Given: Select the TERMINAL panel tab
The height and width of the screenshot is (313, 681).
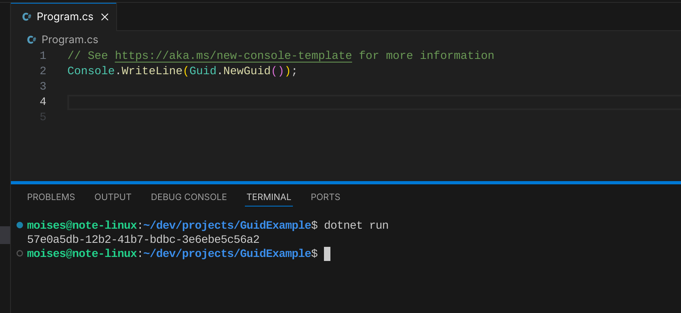Looking at the screenshot, I should 269,197.
